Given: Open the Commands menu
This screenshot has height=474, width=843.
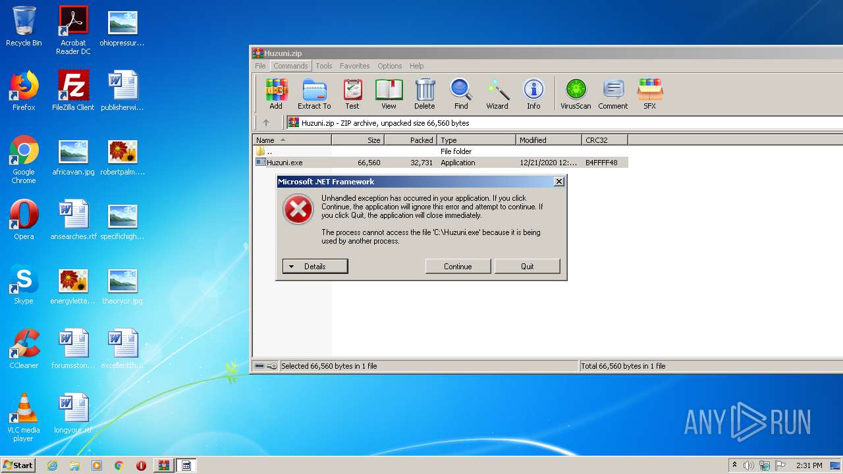Looking at the screenshot, I should (x=290, y=66).
